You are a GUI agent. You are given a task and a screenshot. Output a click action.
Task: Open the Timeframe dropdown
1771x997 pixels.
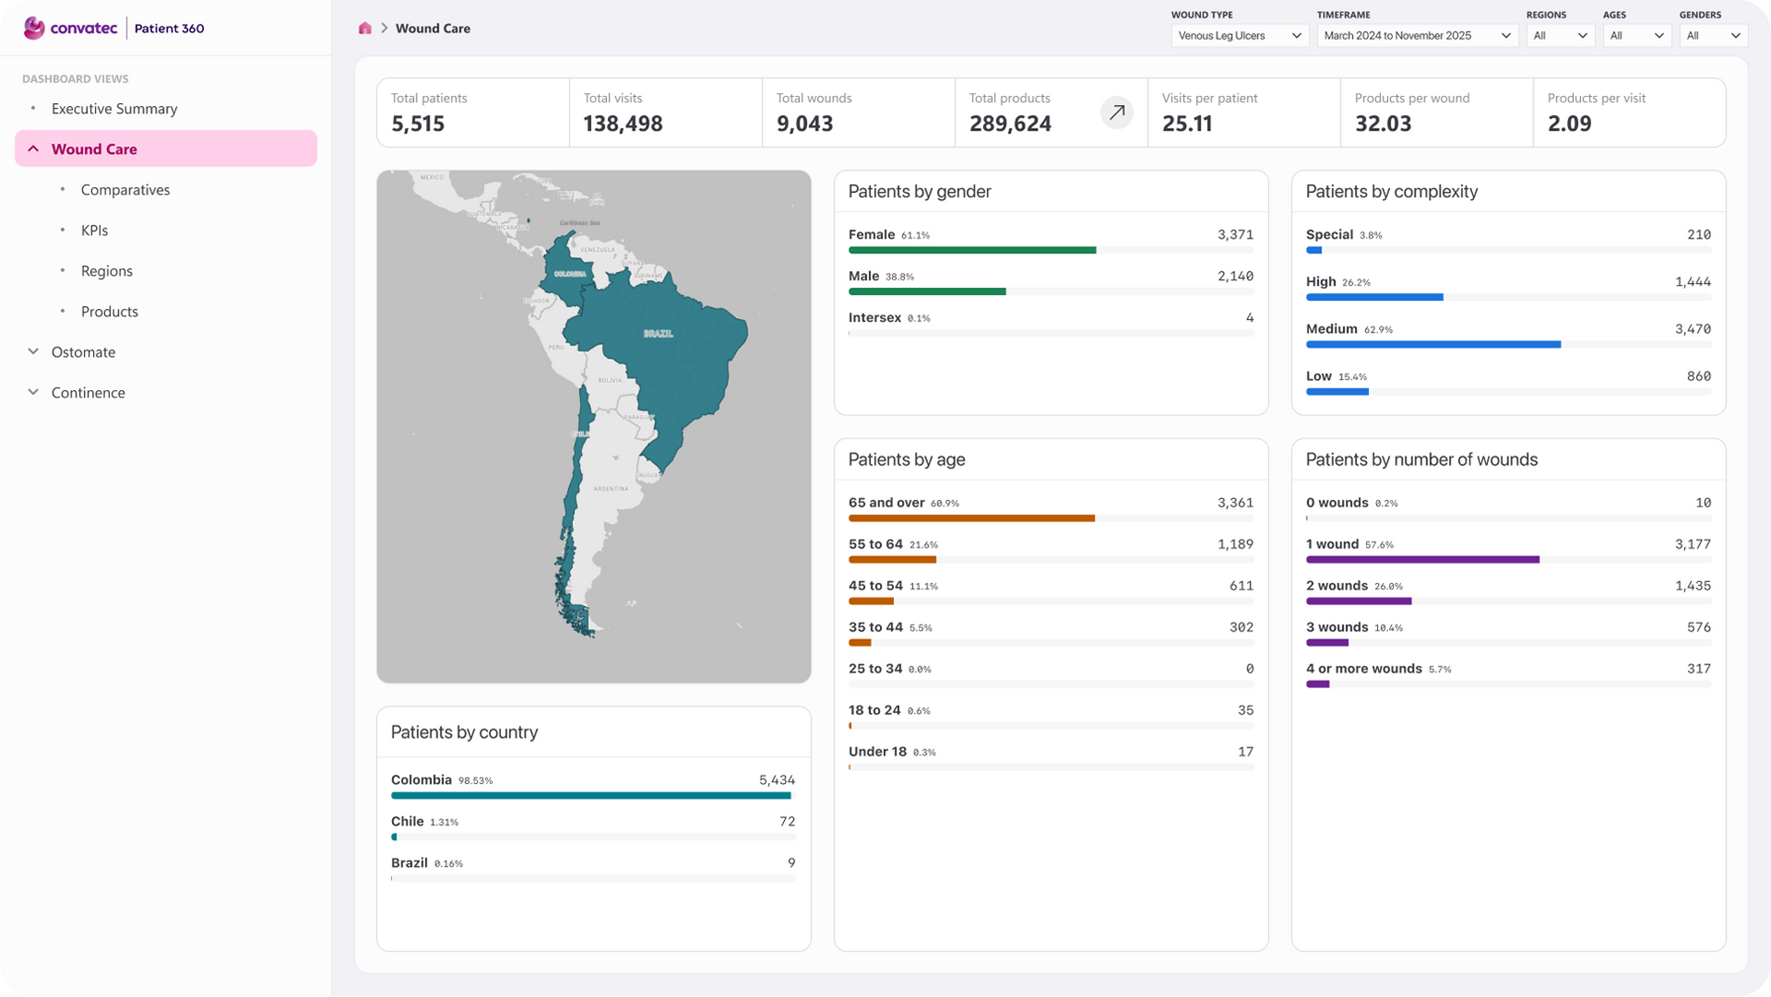click(x=1416, y=36)
